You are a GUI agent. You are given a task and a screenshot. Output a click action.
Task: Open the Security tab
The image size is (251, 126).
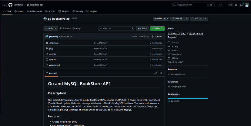point(78,11)
